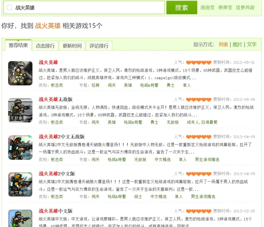Choose 列表 display mode

223,44
